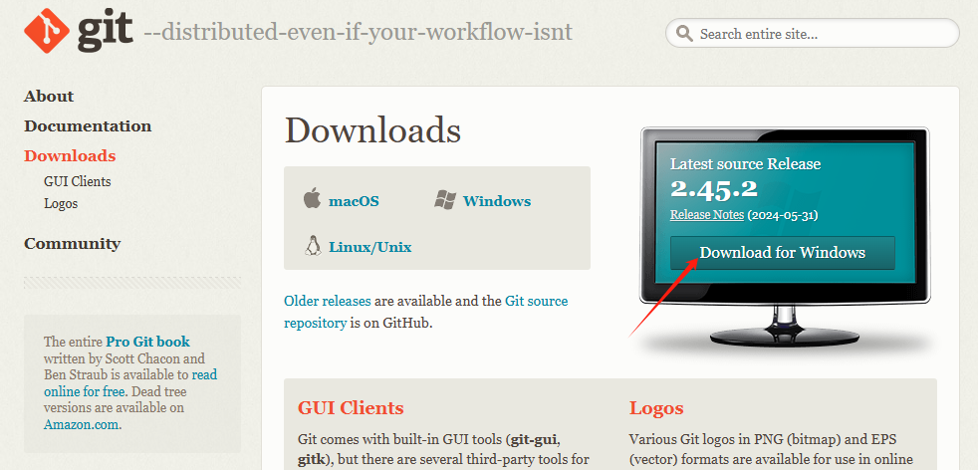Open Logos sidebar sub-item
The image size is (978, 470).
tap(61, 204)
